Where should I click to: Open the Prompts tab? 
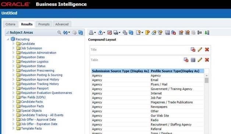[x=44, y=24]
